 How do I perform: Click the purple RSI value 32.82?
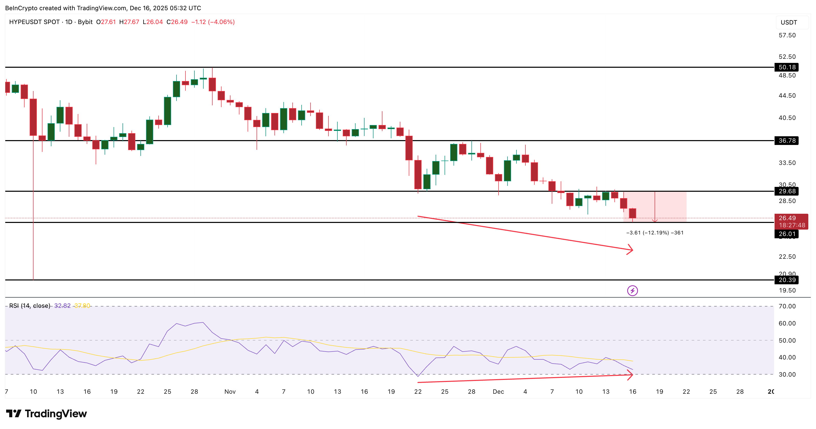click(62, 306)
